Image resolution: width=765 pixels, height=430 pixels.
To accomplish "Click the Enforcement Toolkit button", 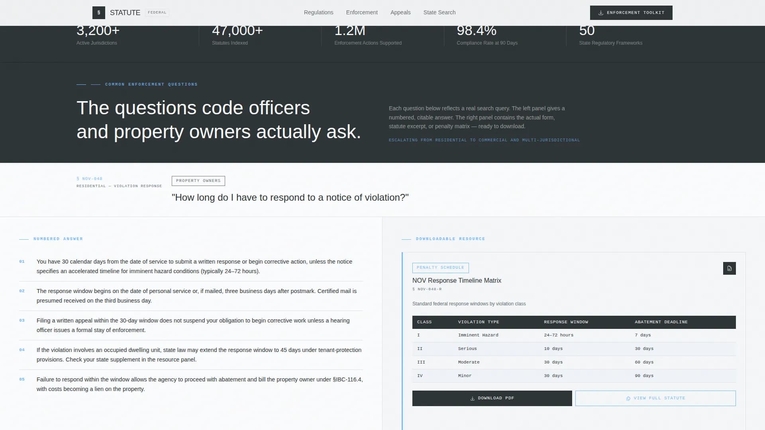I will [631, 13].
